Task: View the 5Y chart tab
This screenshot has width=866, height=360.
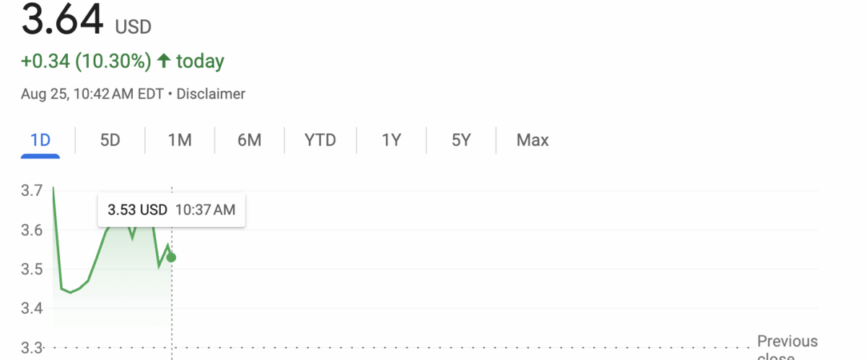Action: (x=461, y=140)
